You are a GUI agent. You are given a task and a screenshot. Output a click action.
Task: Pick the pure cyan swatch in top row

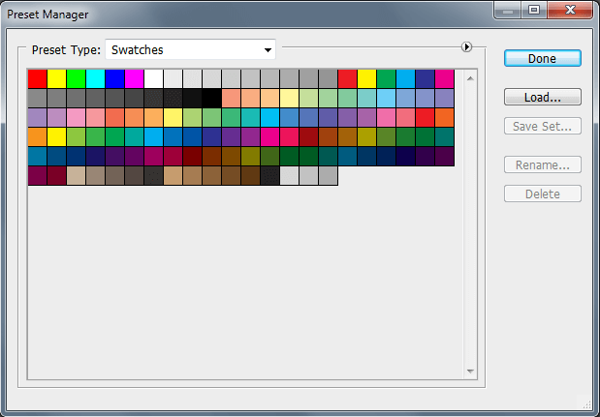(95, 78)
